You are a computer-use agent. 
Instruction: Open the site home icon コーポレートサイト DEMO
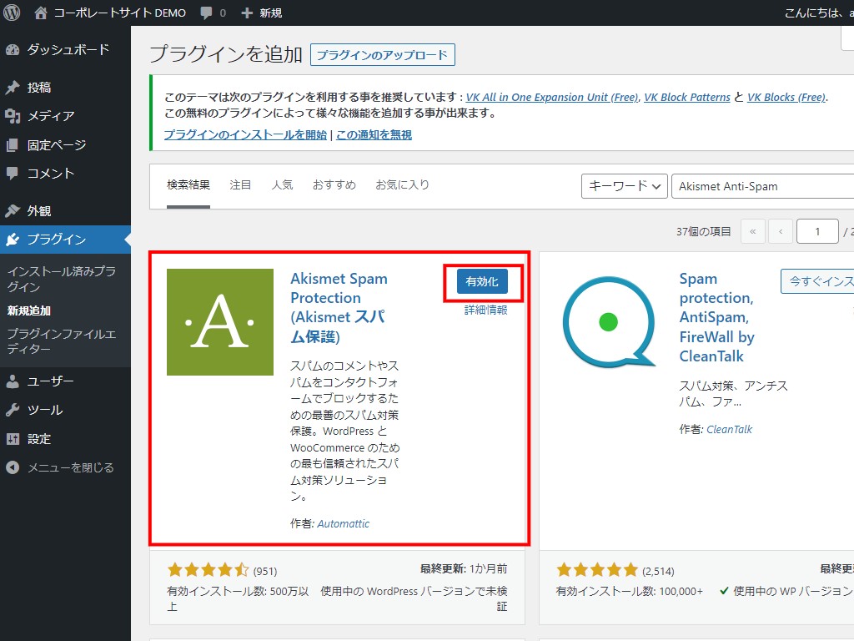[x=41, y=13]
